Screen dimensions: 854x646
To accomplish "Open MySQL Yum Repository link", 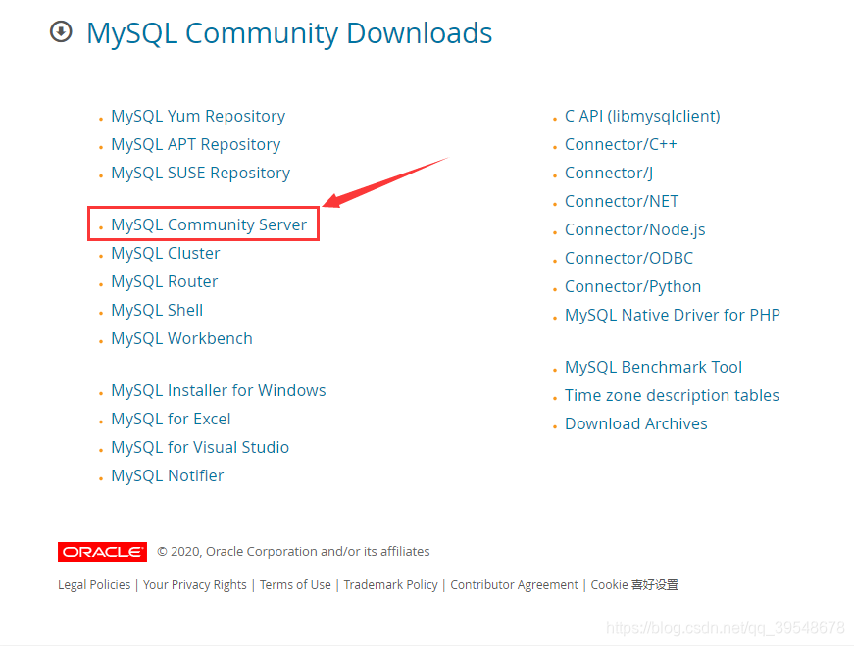I will (198, 116).
